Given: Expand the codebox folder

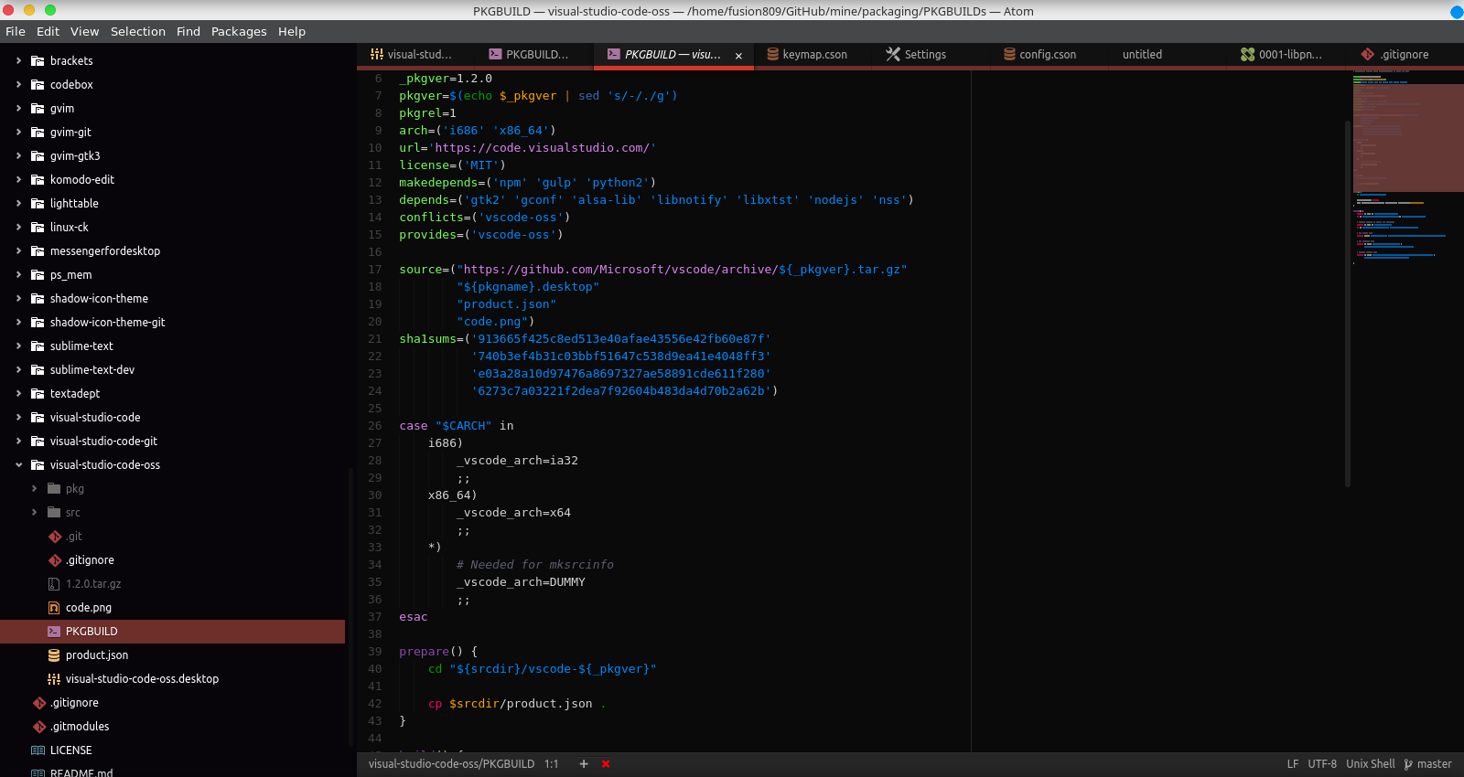Looking at the screenshot, I should pyautogui.click(x=18, y=85).
